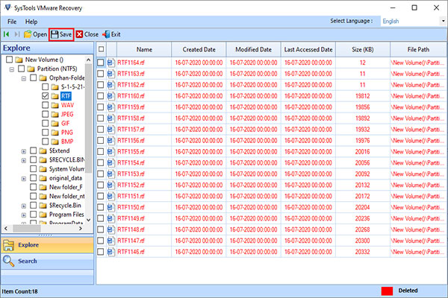The image size is (448, 298).
Task: Click the red Deleted legend color box
Action: (387, 288)
